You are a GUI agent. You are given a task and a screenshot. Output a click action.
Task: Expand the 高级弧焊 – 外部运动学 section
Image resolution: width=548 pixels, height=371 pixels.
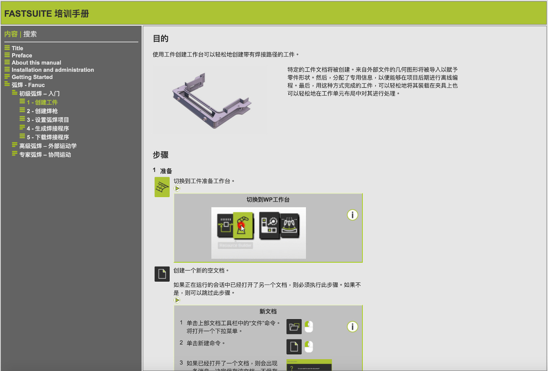pos(14,145)
